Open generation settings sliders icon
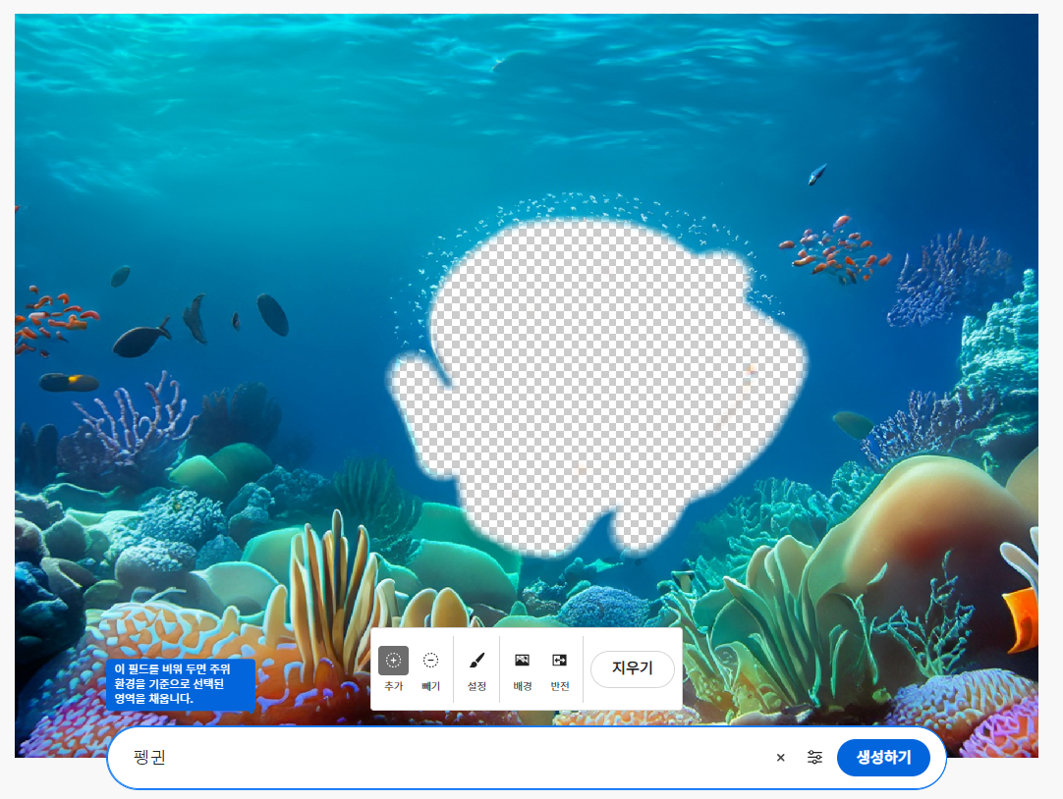 [814, 758]
